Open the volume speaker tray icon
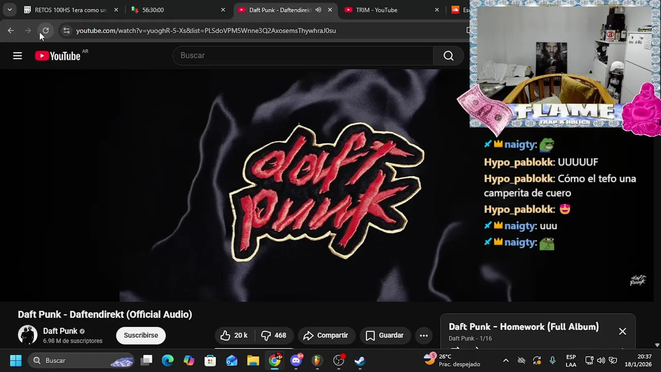Viewport: 661px width, 372px height. click(601, 361)
